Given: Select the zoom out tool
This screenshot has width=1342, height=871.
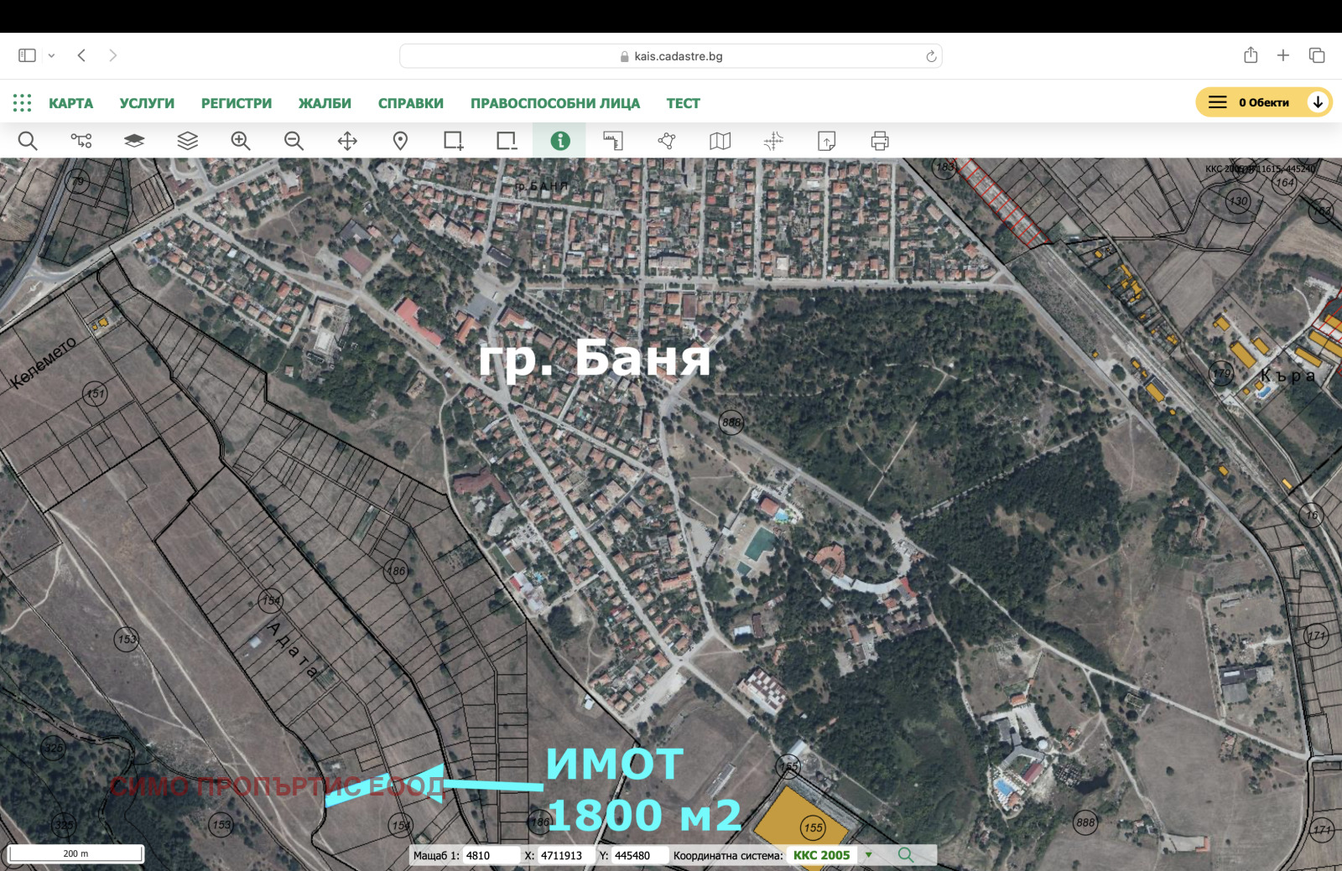Looking at the screenshot, I should [294, 141].
